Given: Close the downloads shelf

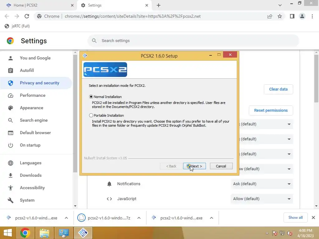Looking at the screenshot, I should [313, 218].
